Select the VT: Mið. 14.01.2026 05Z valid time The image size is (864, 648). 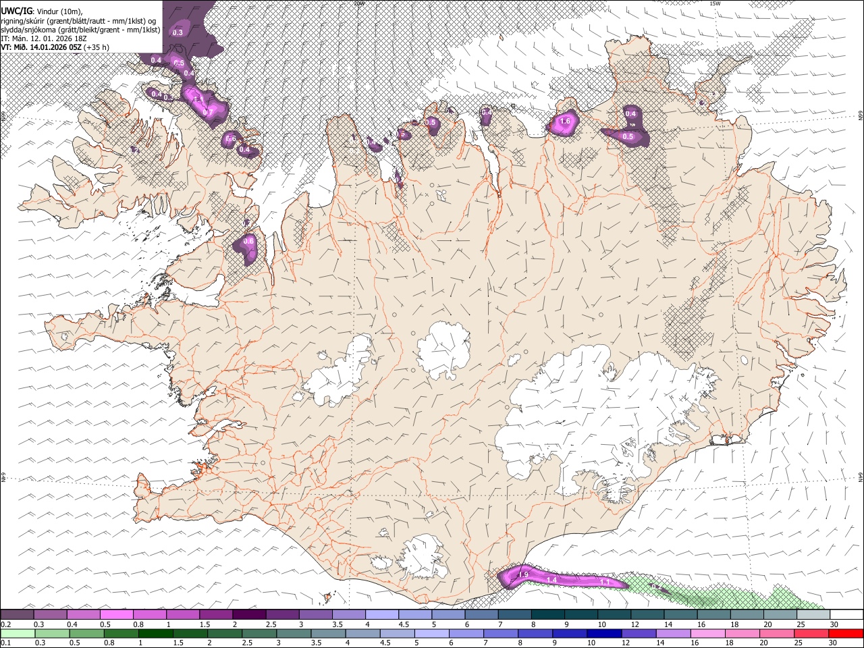tap(41, 47)
